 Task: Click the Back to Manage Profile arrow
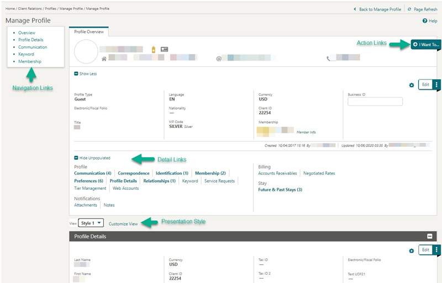click(x=355, y=9)
